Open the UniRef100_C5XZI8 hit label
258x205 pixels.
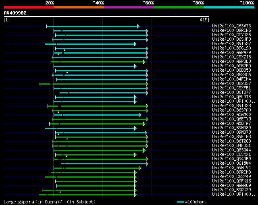click(231, 57)
